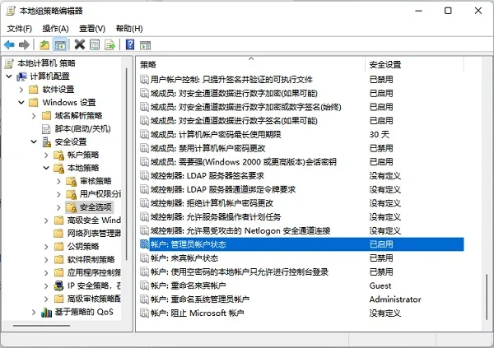
Task: Expand the 帐户策略 tree node
Action: [x=46, y=155]
